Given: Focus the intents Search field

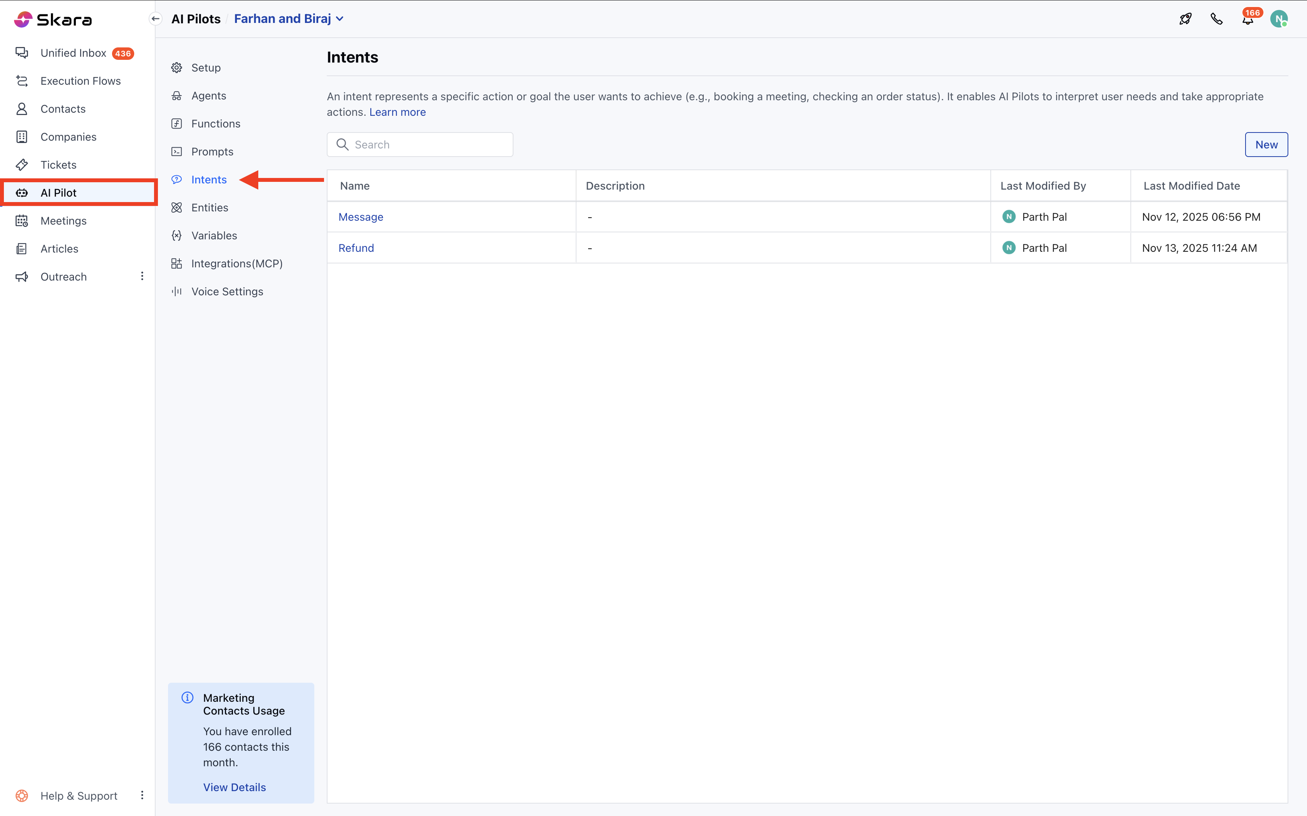Looking at the screenshot, I should 427,145.
